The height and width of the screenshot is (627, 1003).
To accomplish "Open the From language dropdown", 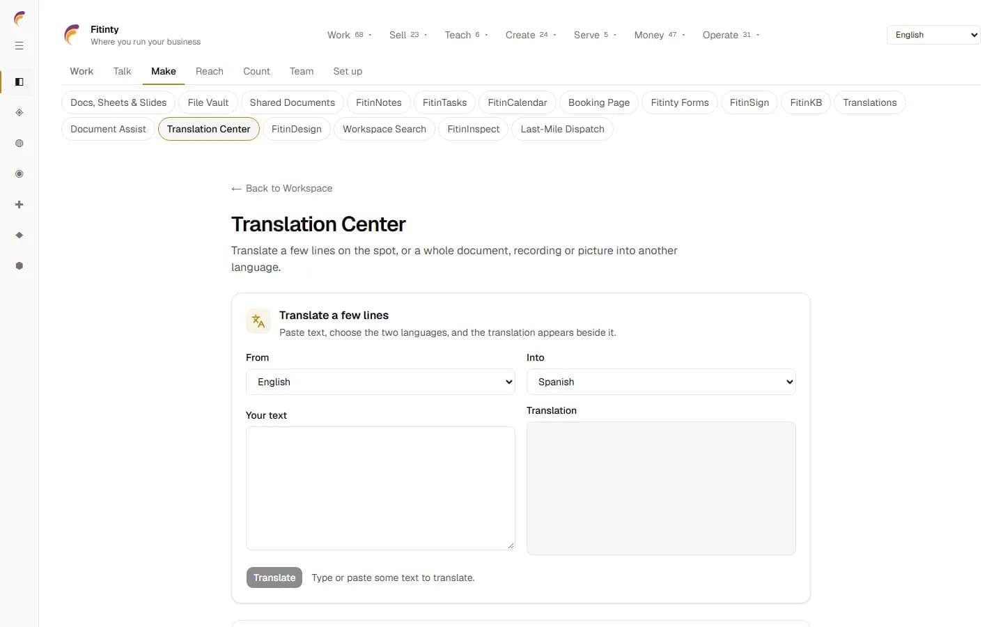I will coord(380,382).
